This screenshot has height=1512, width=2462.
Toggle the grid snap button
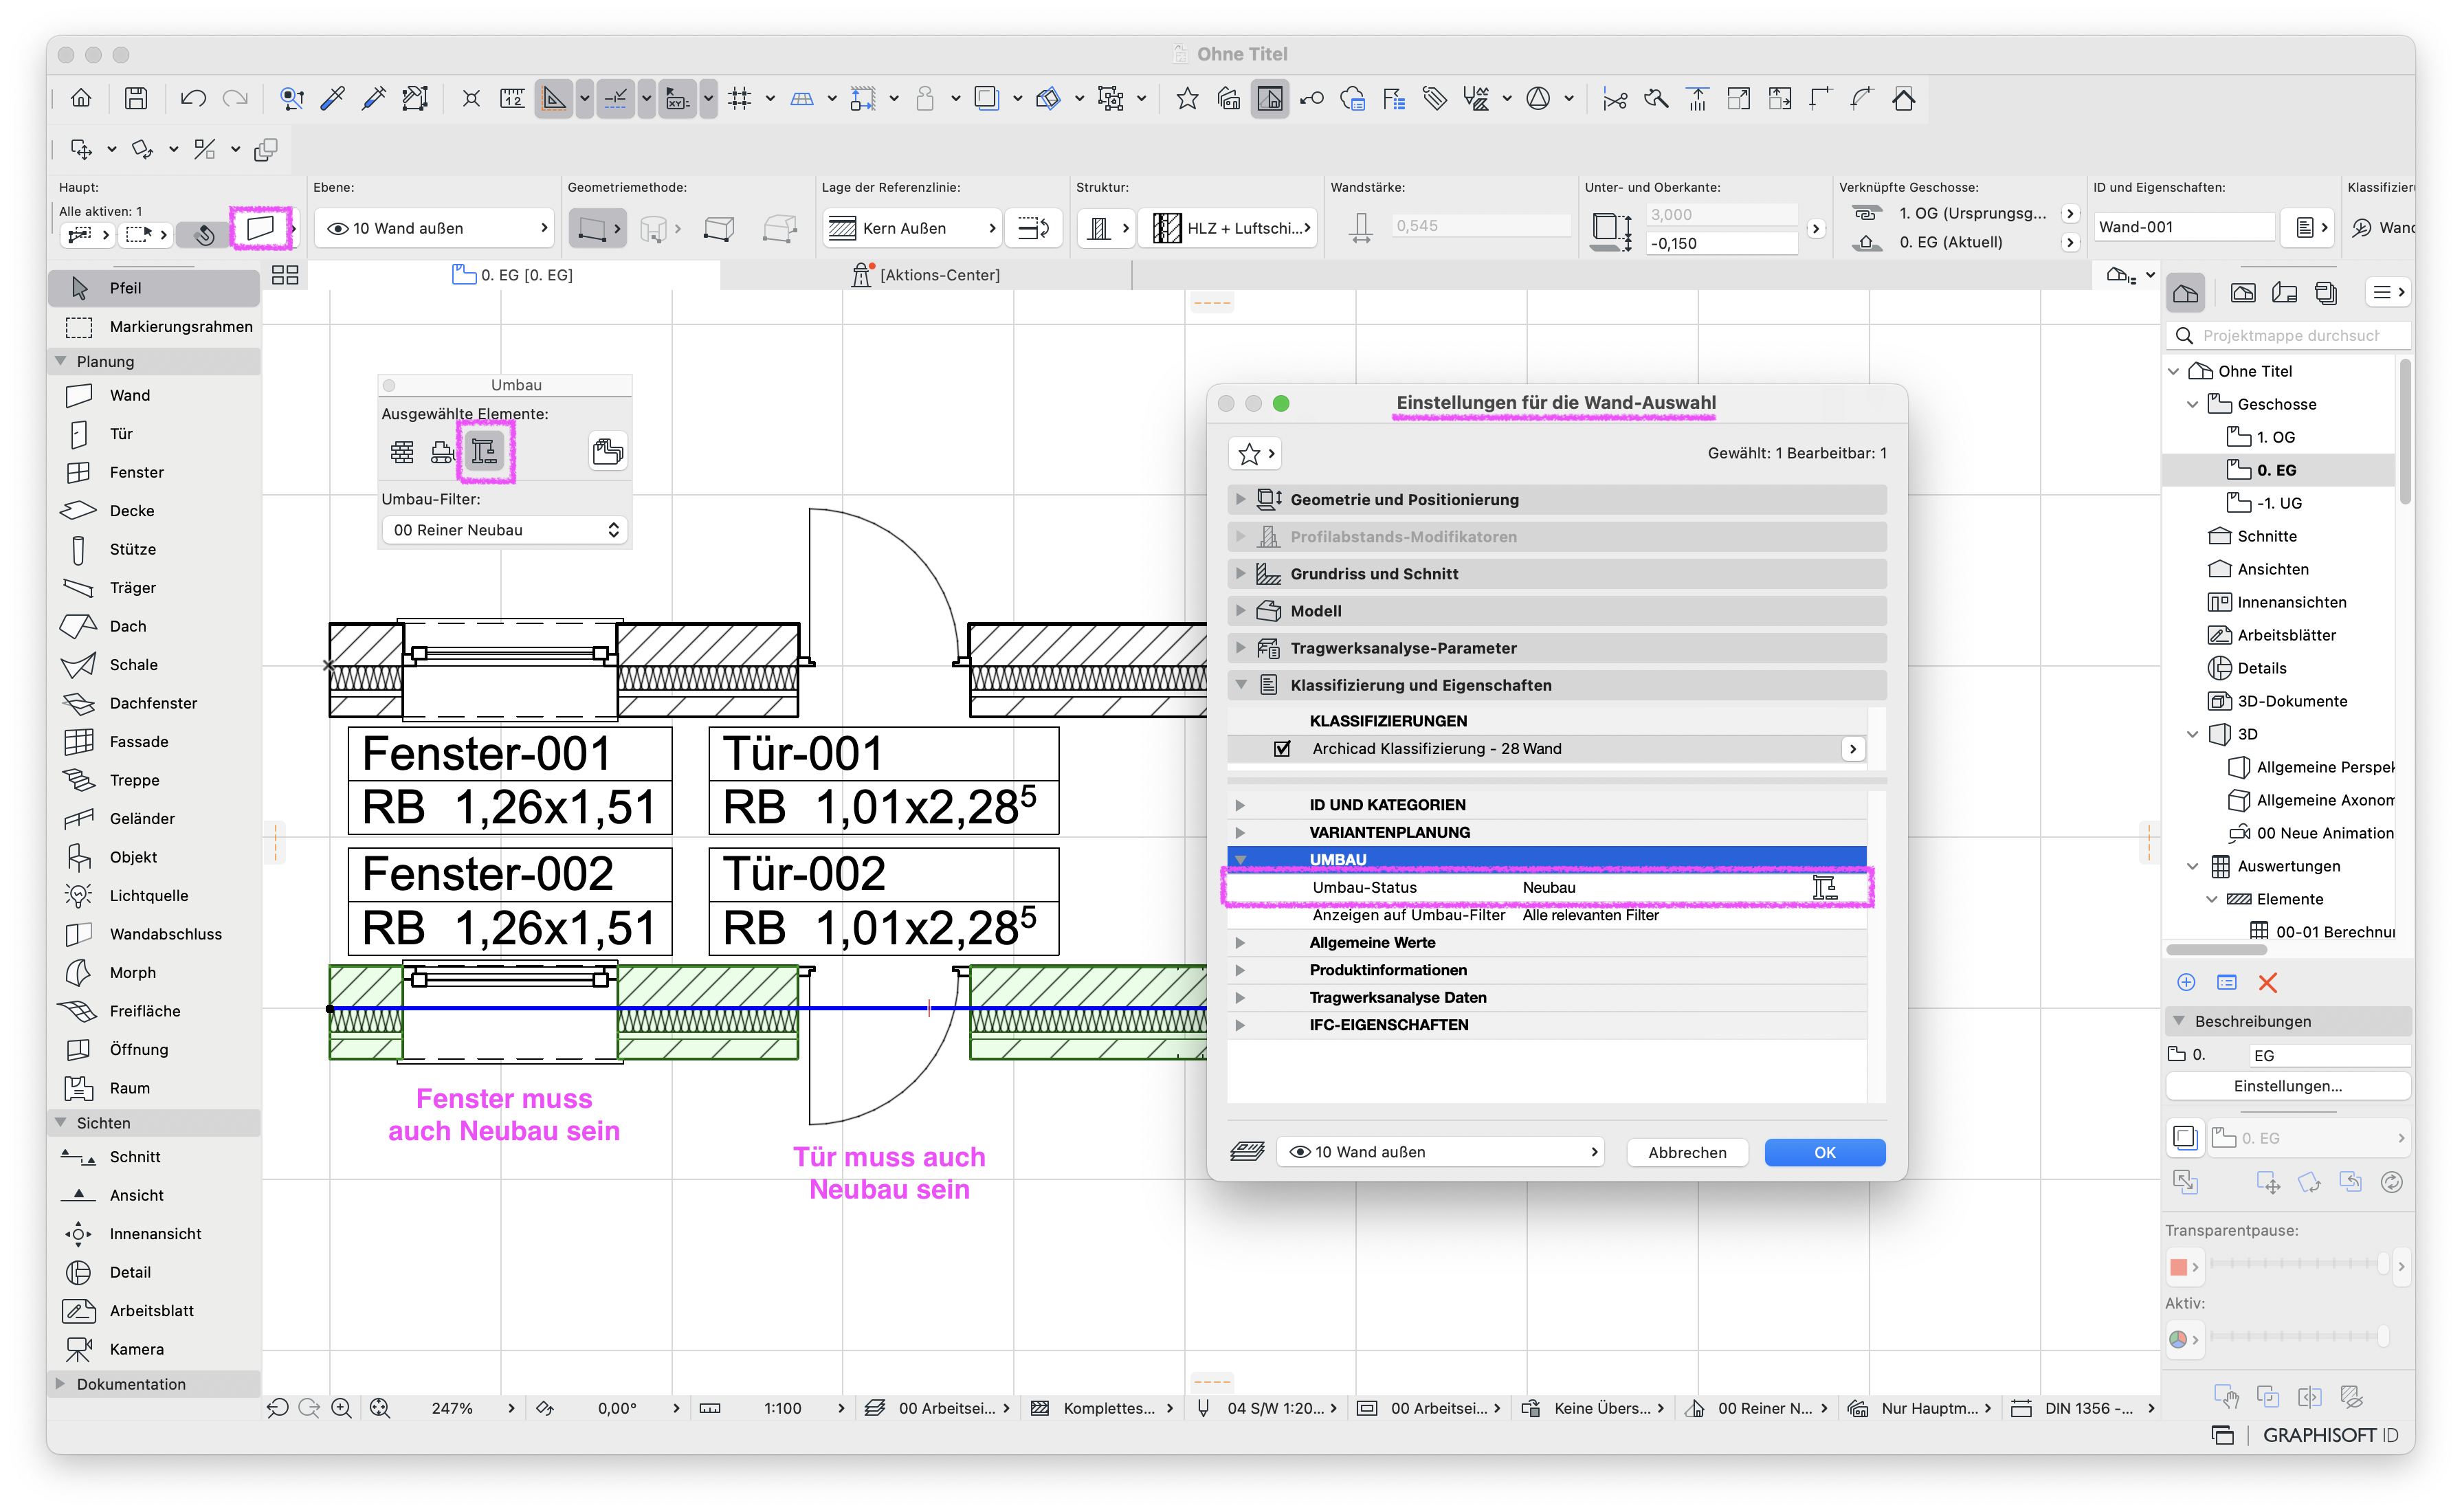pos(740,98)
